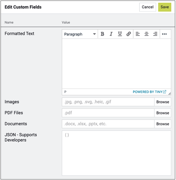Apply italic formatting in editor
The width and height of the screenshot is (176, 180).
111,34
